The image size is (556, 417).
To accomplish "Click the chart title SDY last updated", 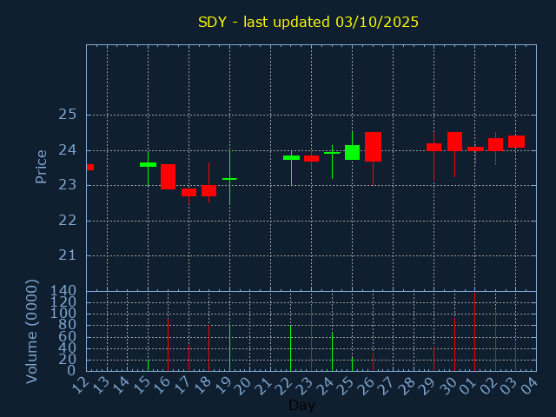I will pos(308,22).
